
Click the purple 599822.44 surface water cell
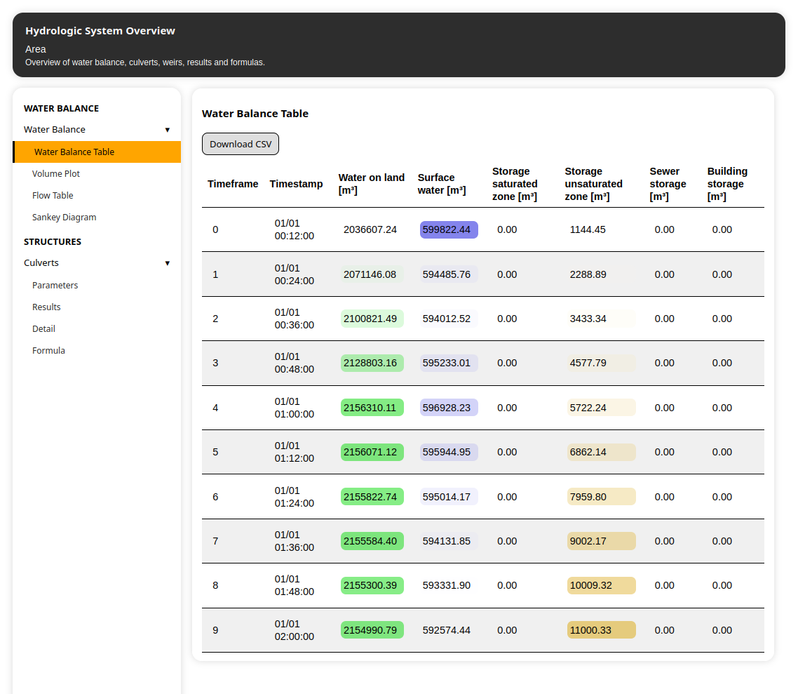point(449,230)
